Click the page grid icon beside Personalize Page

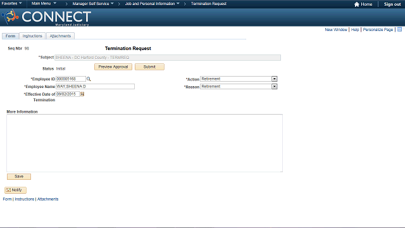[x=399, y=30]
